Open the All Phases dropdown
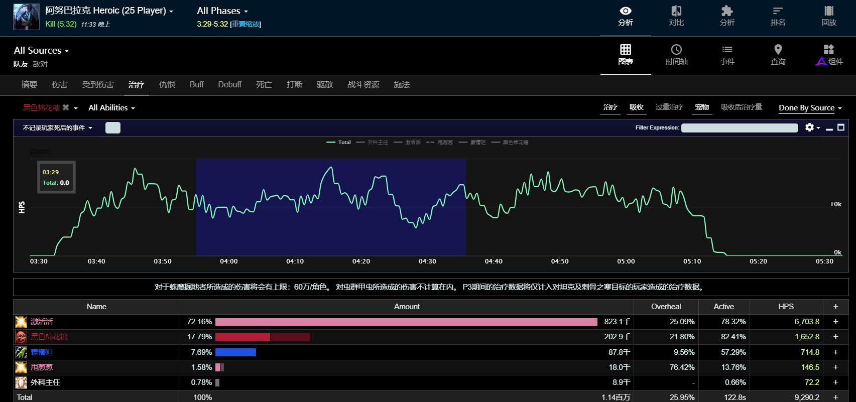The width and height of the screenshot is (856, 402). point(222,11)
